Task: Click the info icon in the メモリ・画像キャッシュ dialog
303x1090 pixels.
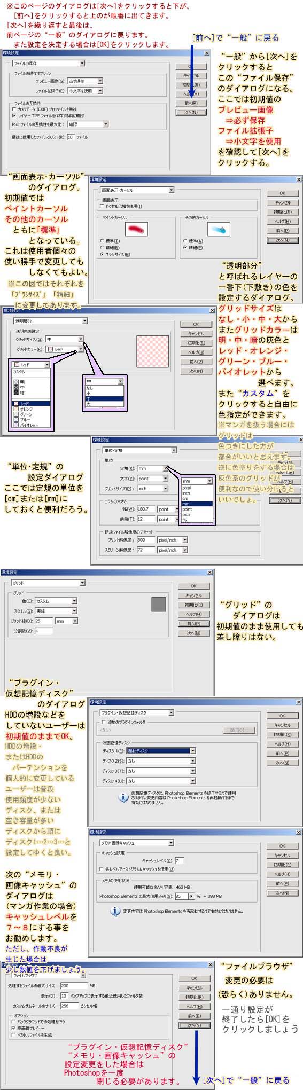Action: (x=115, y=911)
